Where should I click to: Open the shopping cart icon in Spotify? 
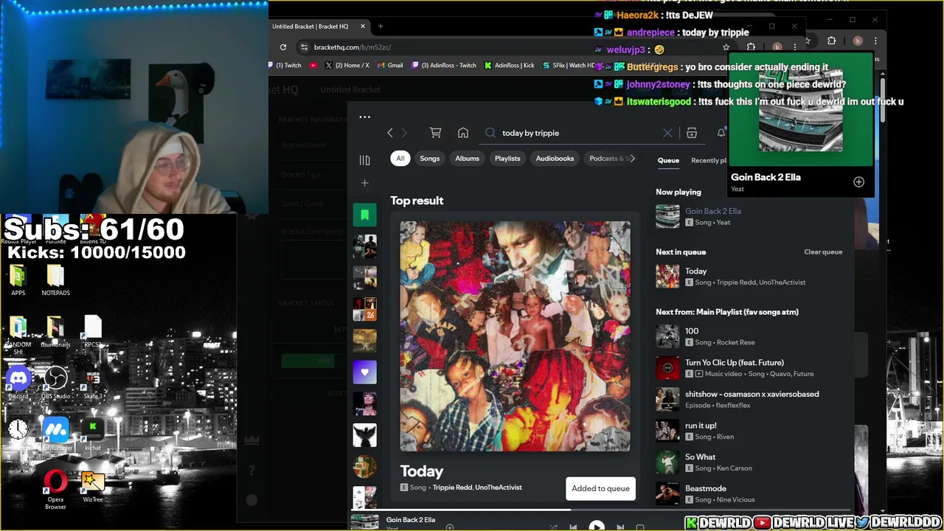coord(436,133)
